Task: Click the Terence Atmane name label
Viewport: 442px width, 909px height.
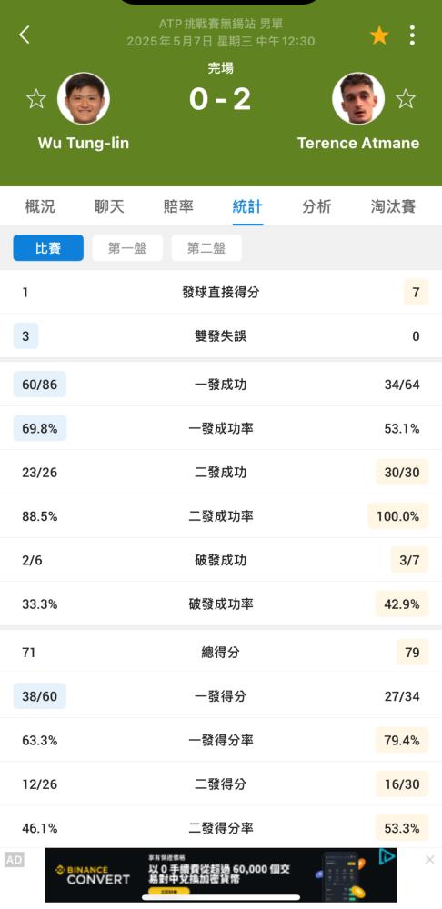Action: pos(358,144)
